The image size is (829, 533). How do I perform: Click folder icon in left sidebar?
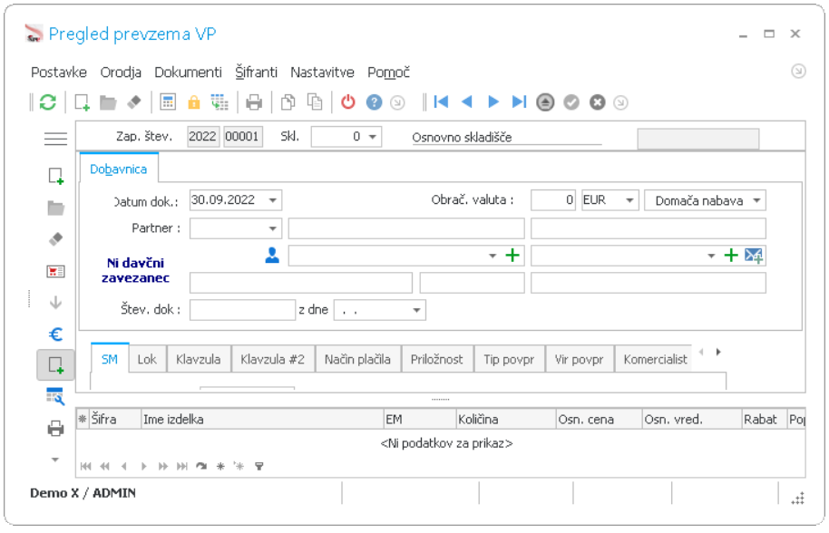coord(55,208)
